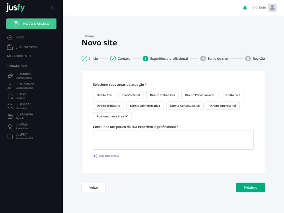Toggle the Direito Tributário area chip
The height and width of the screenshot is (213, 284).
click(108, 106)
